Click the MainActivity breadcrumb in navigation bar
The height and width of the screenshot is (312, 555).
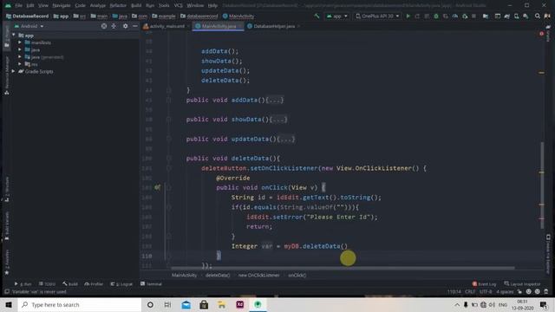coord(238,16)
